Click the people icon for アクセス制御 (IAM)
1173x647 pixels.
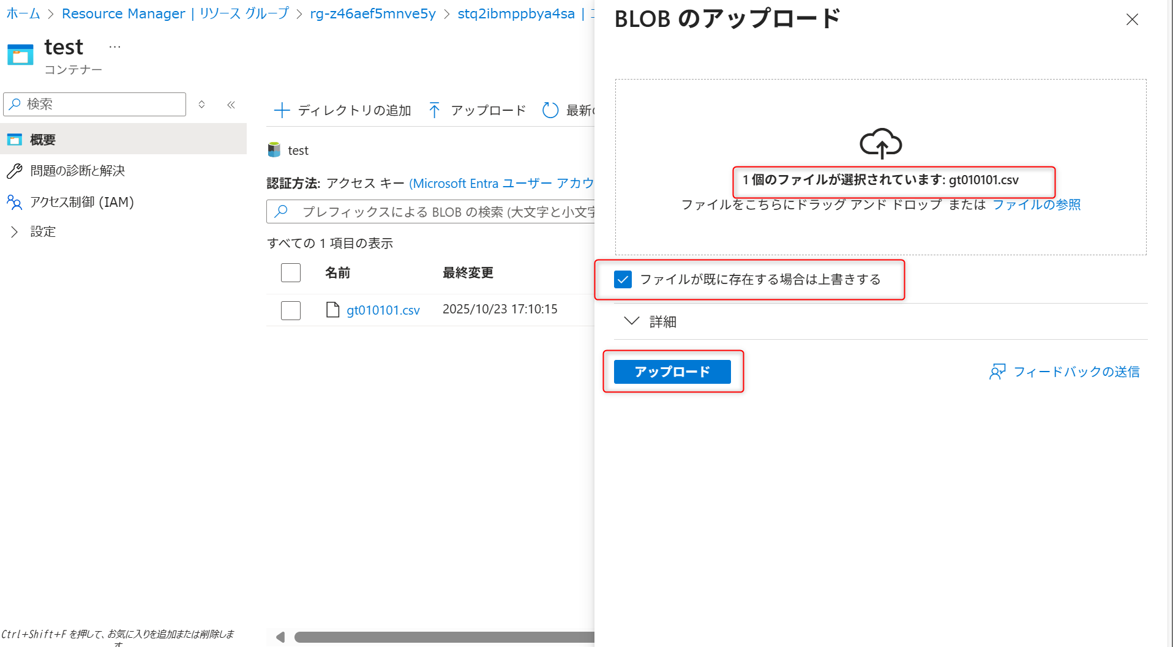[15, 202]
